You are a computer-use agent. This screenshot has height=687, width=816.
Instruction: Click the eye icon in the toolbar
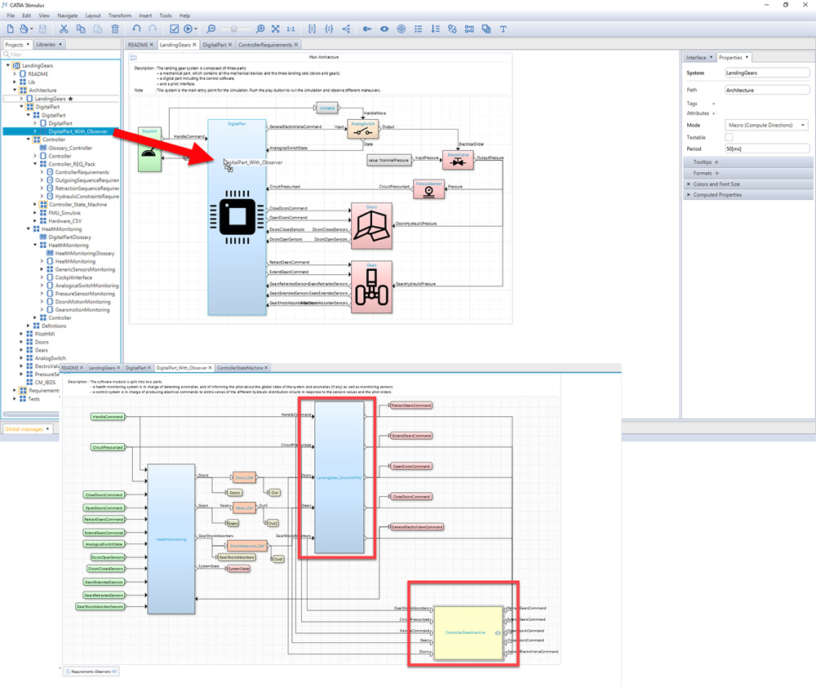[384, 29]
